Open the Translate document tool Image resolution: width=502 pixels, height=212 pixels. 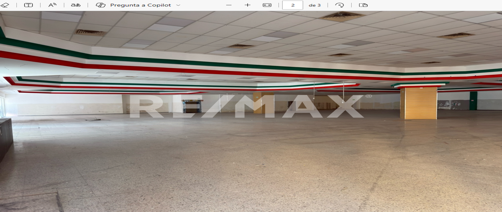point(76,5)
